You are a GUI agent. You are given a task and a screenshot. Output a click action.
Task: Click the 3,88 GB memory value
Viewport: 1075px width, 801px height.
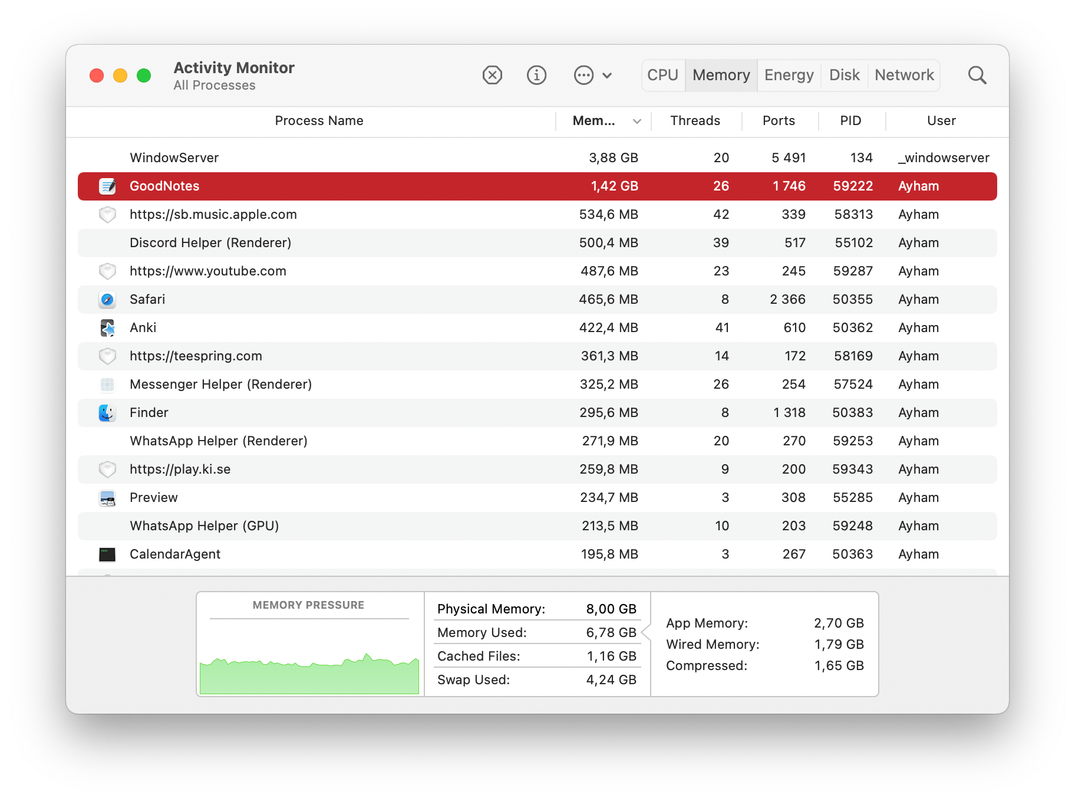coord(614,158)
